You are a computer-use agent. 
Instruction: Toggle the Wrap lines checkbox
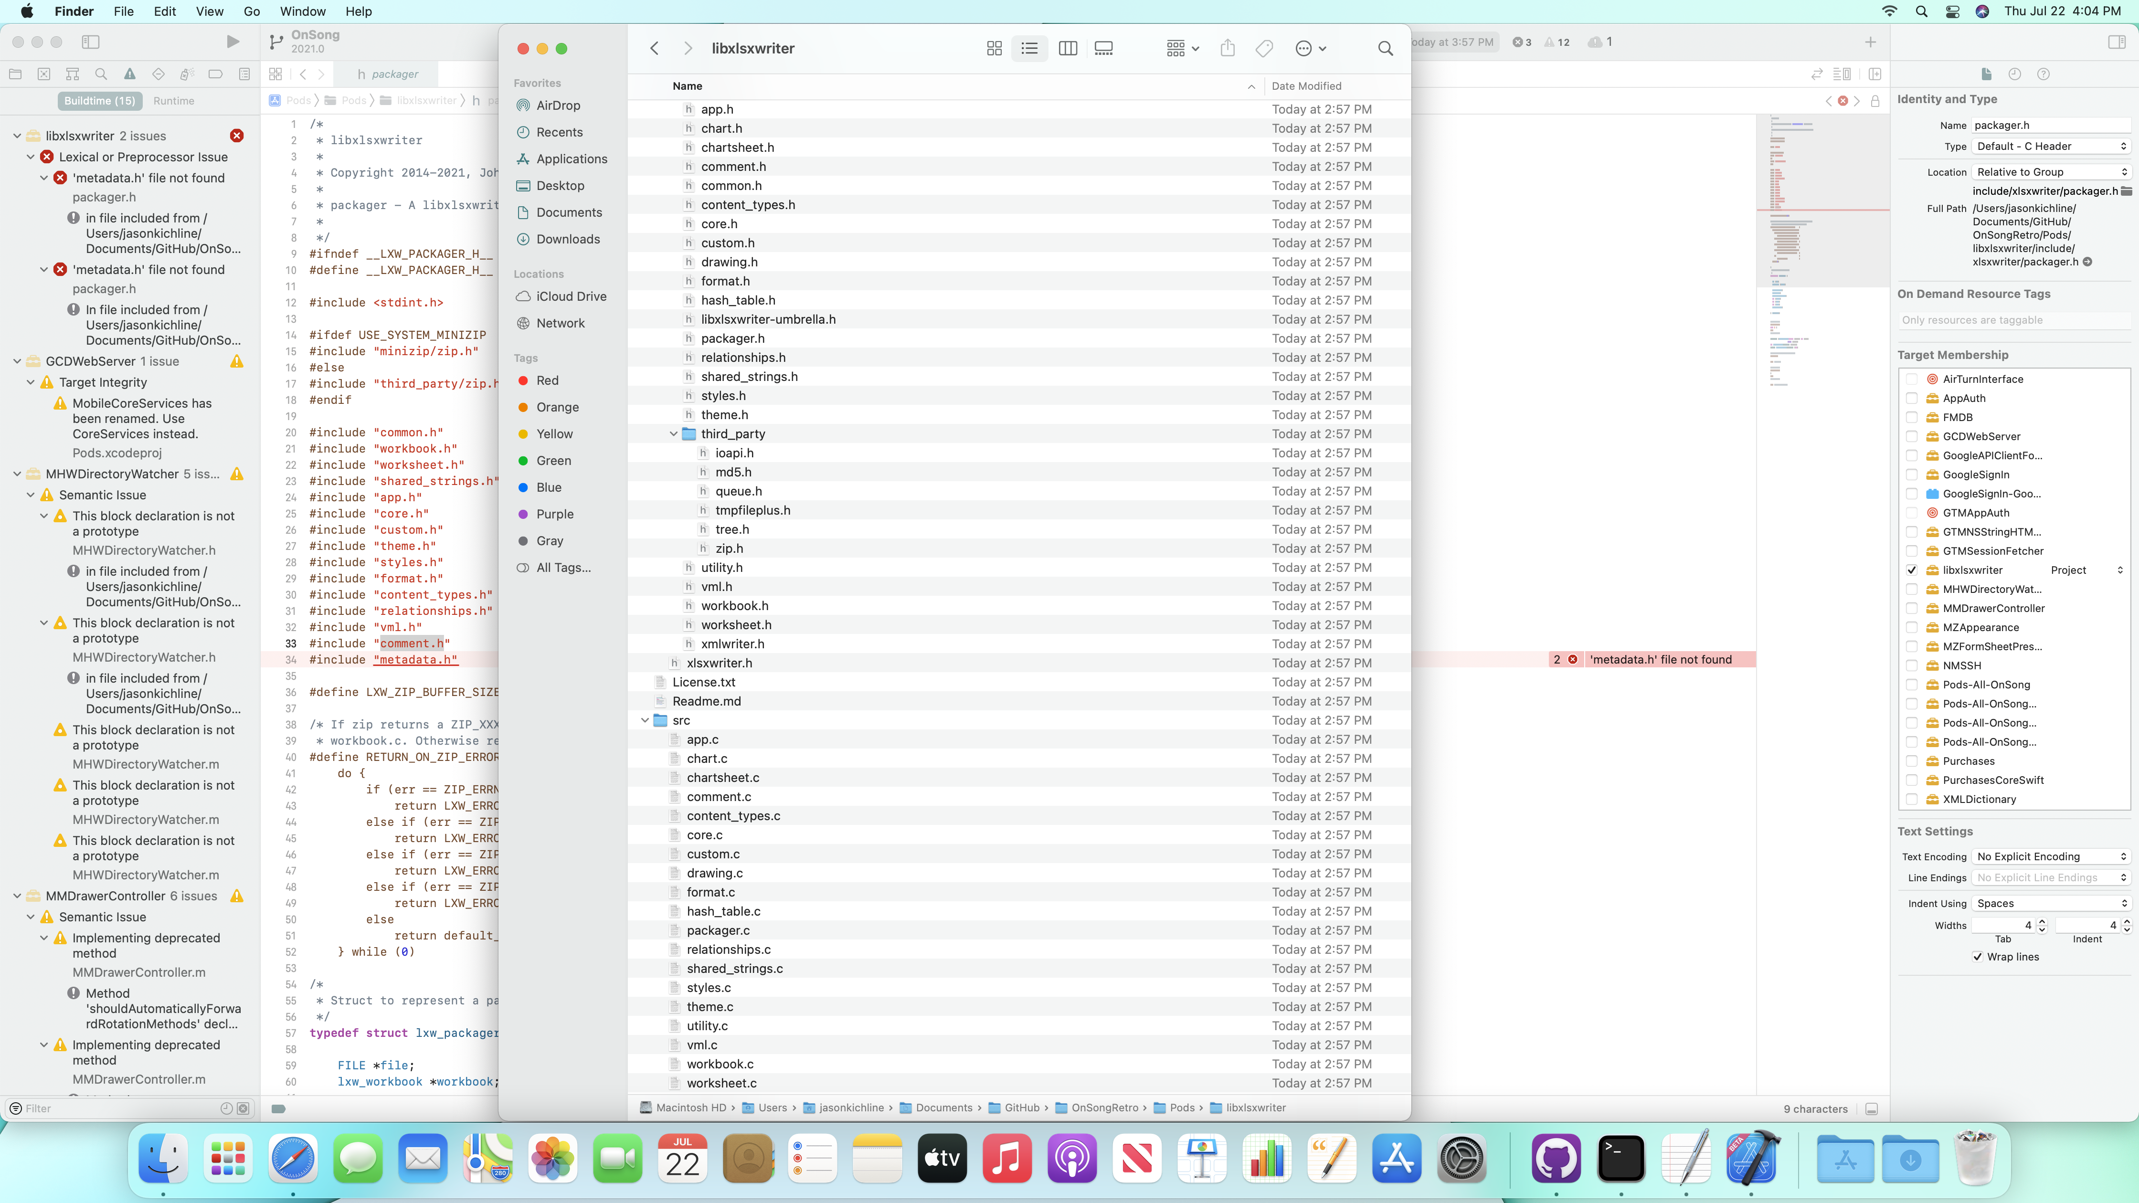[1978, 957]
